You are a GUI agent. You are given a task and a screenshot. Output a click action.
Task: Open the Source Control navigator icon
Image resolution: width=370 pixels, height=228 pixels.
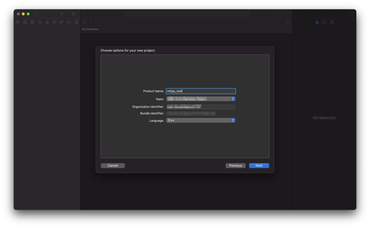click(x=25, y=22)
